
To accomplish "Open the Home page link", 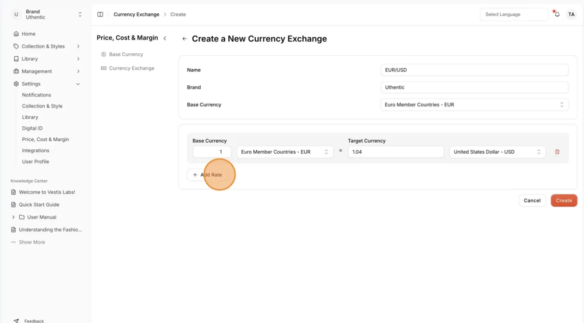I will click(28, 34).
